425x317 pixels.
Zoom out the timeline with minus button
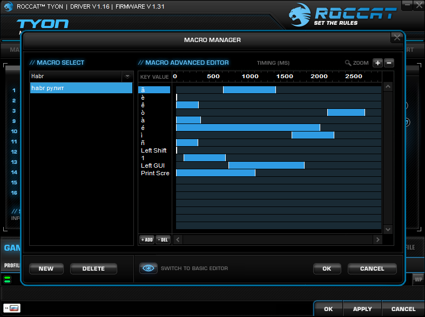pyautogui.click(x=389, y=63)
